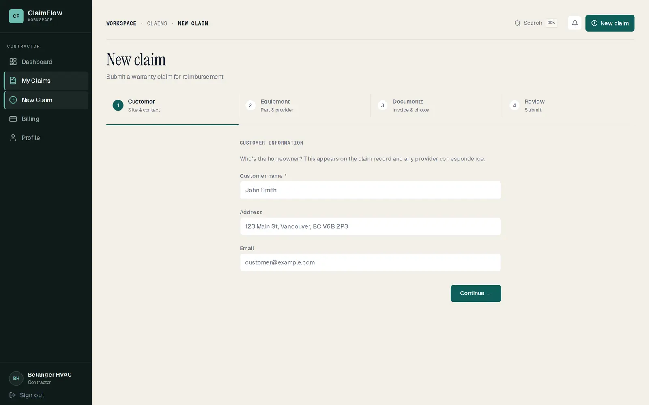Click the Continue button

click(476, 293)
